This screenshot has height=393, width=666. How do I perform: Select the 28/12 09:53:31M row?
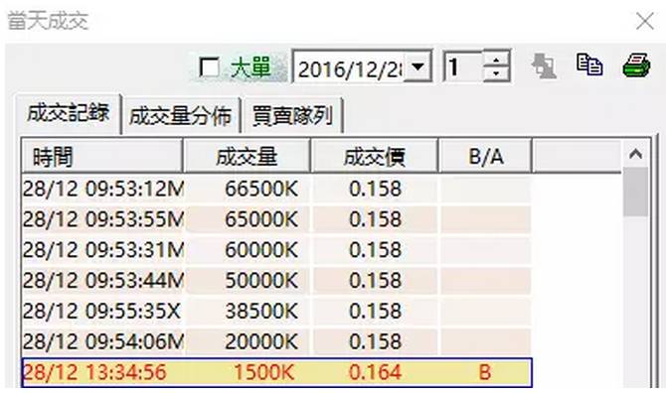(276, 250)
